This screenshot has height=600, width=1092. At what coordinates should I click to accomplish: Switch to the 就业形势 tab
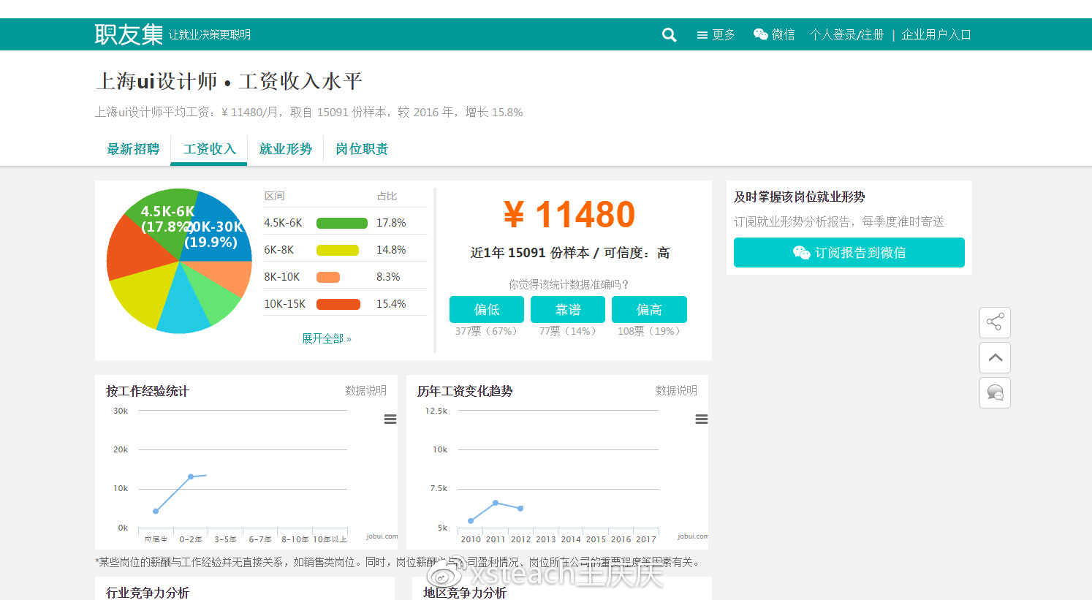pos(285,149)
